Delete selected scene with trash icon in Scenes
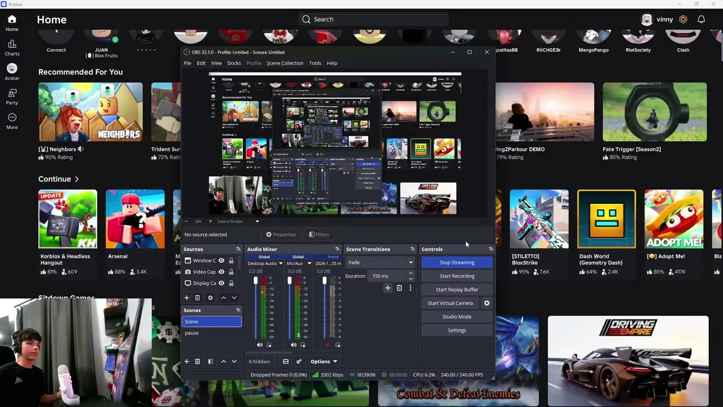Image resolution: width=723 pixels, height=407 pixels. [x=197, y=361]
